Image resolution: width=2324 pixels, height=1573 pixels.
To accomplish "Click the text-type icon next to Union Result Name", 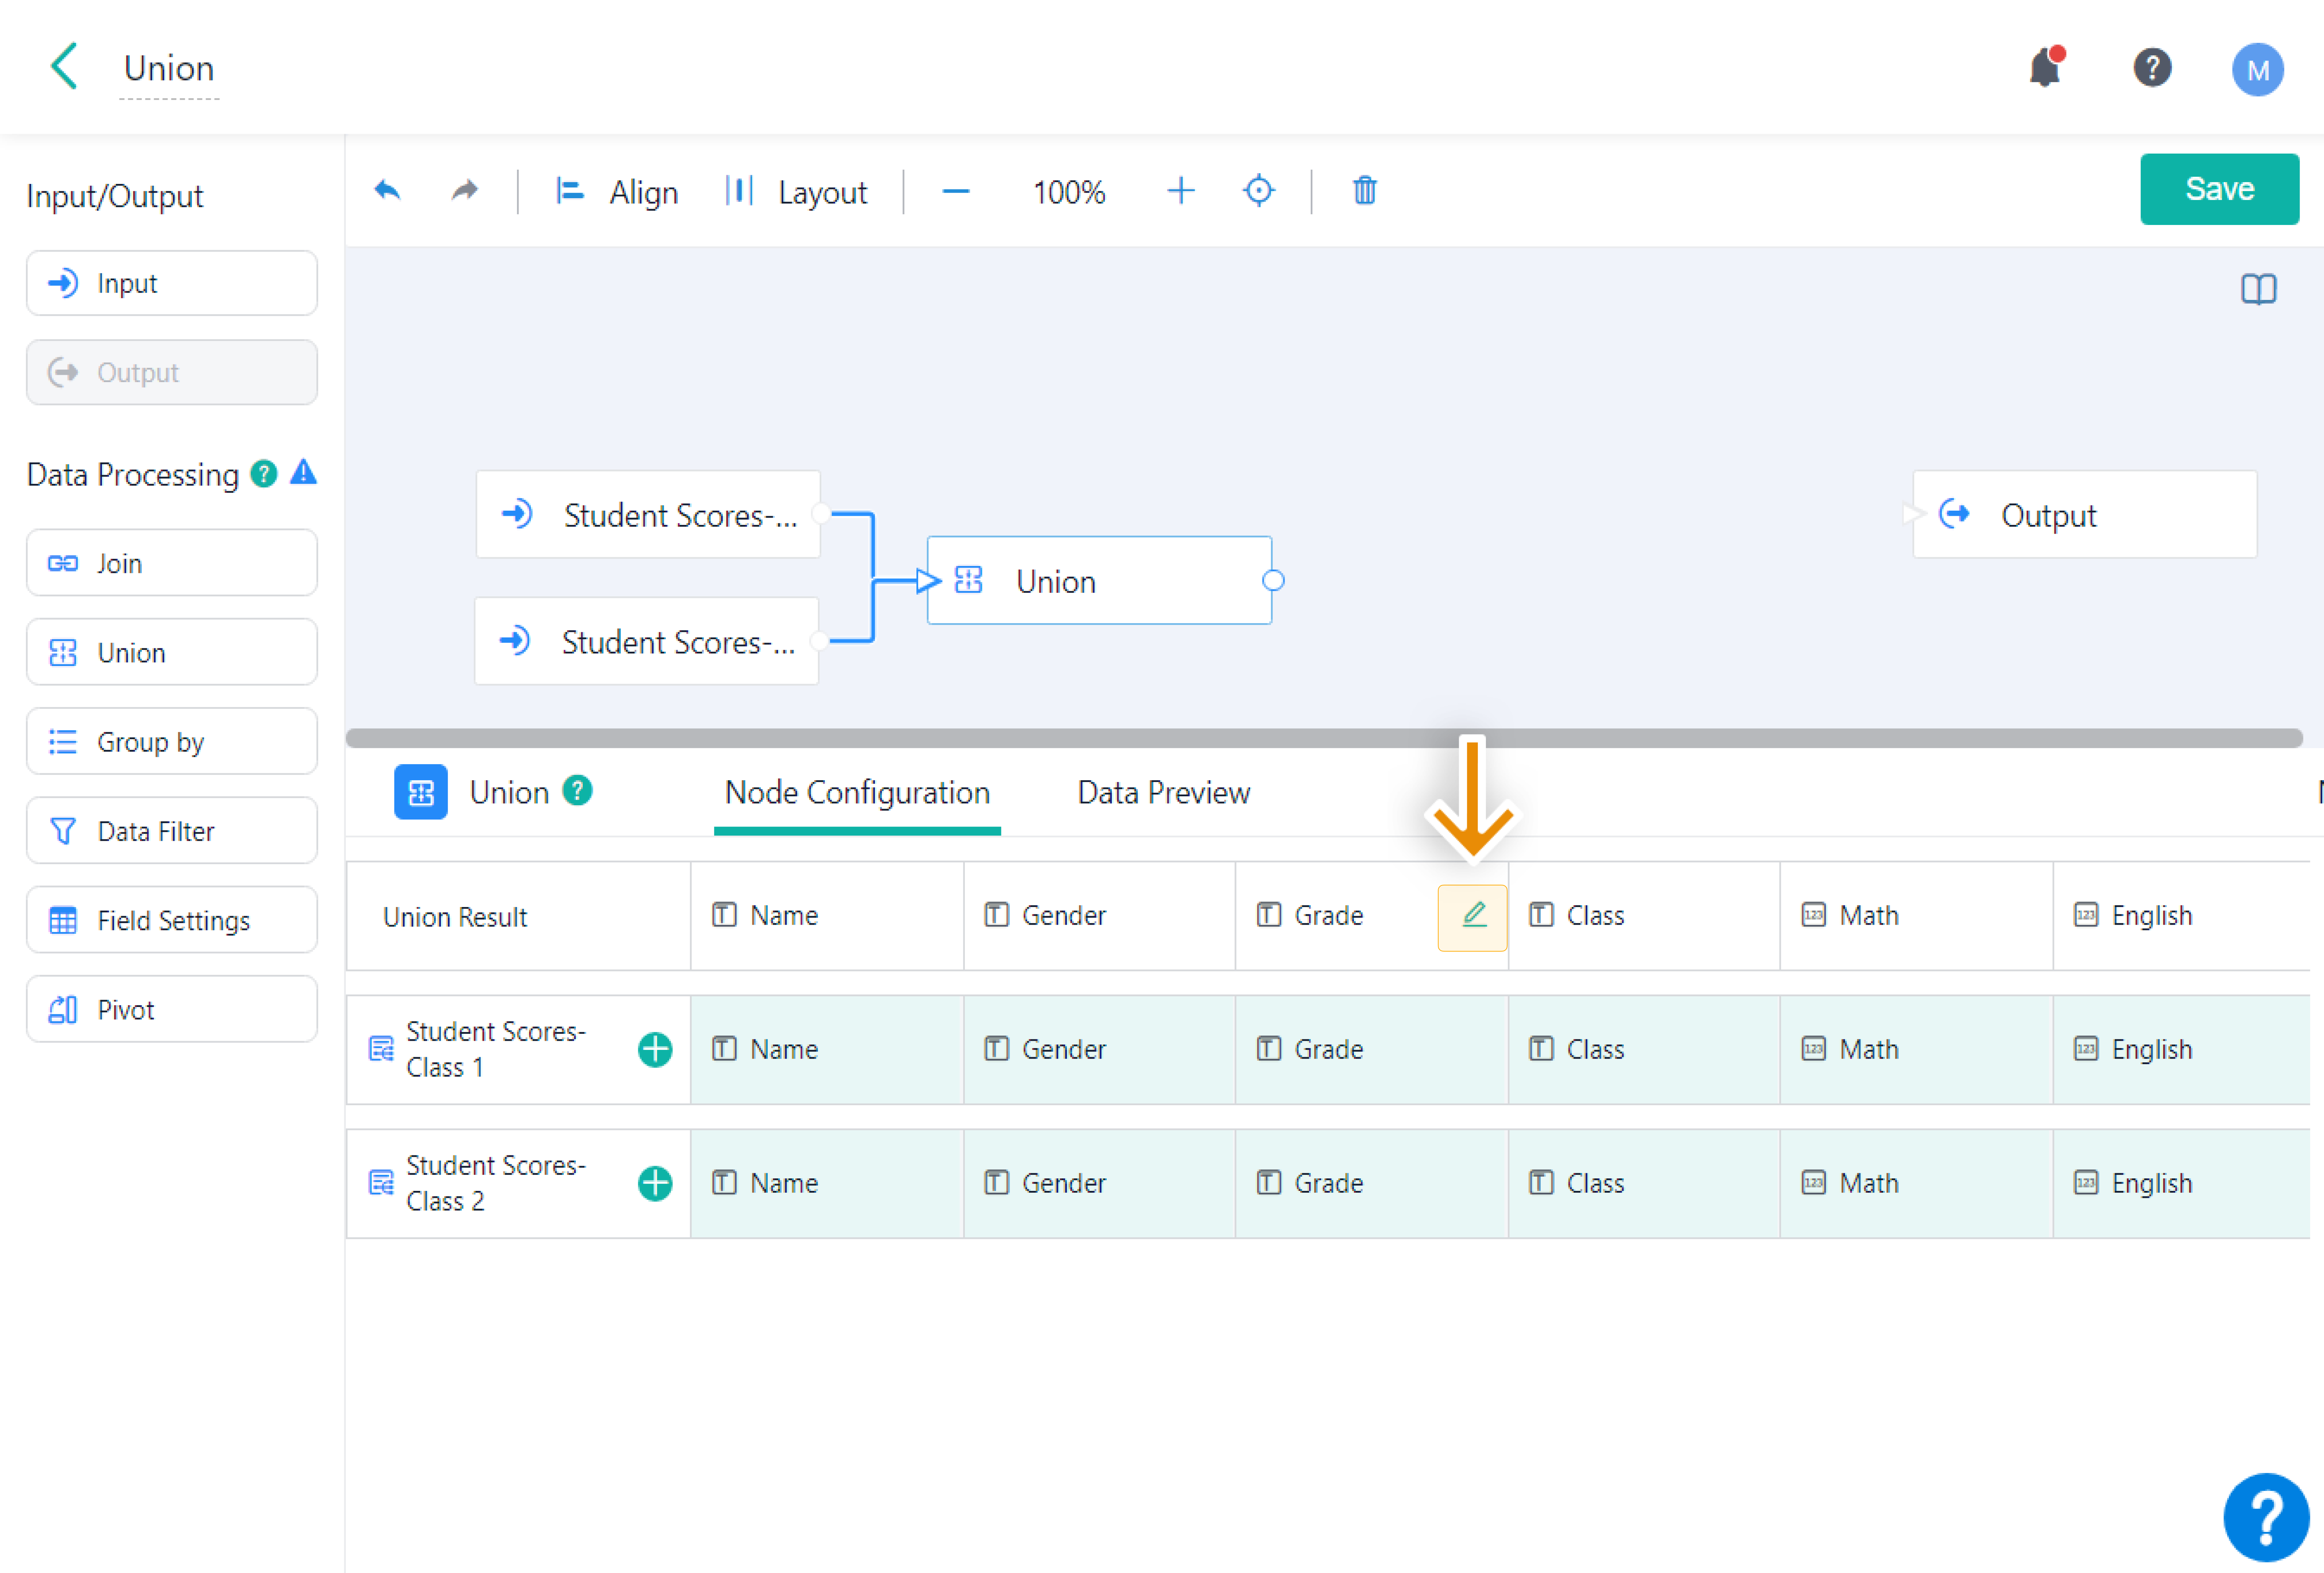I will (x=724, y=915).
